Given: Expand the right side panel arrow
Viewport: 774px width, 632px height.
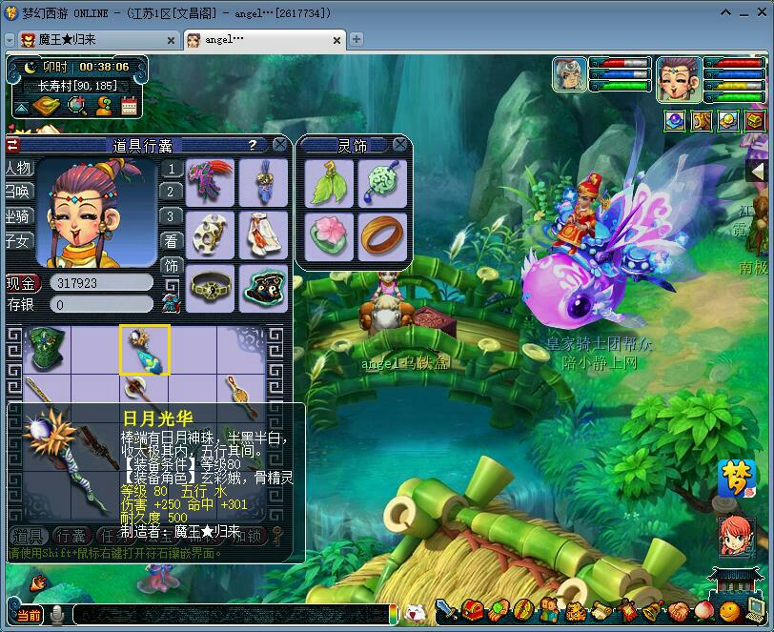Looking at the screenshot, I should click(757, 172).
